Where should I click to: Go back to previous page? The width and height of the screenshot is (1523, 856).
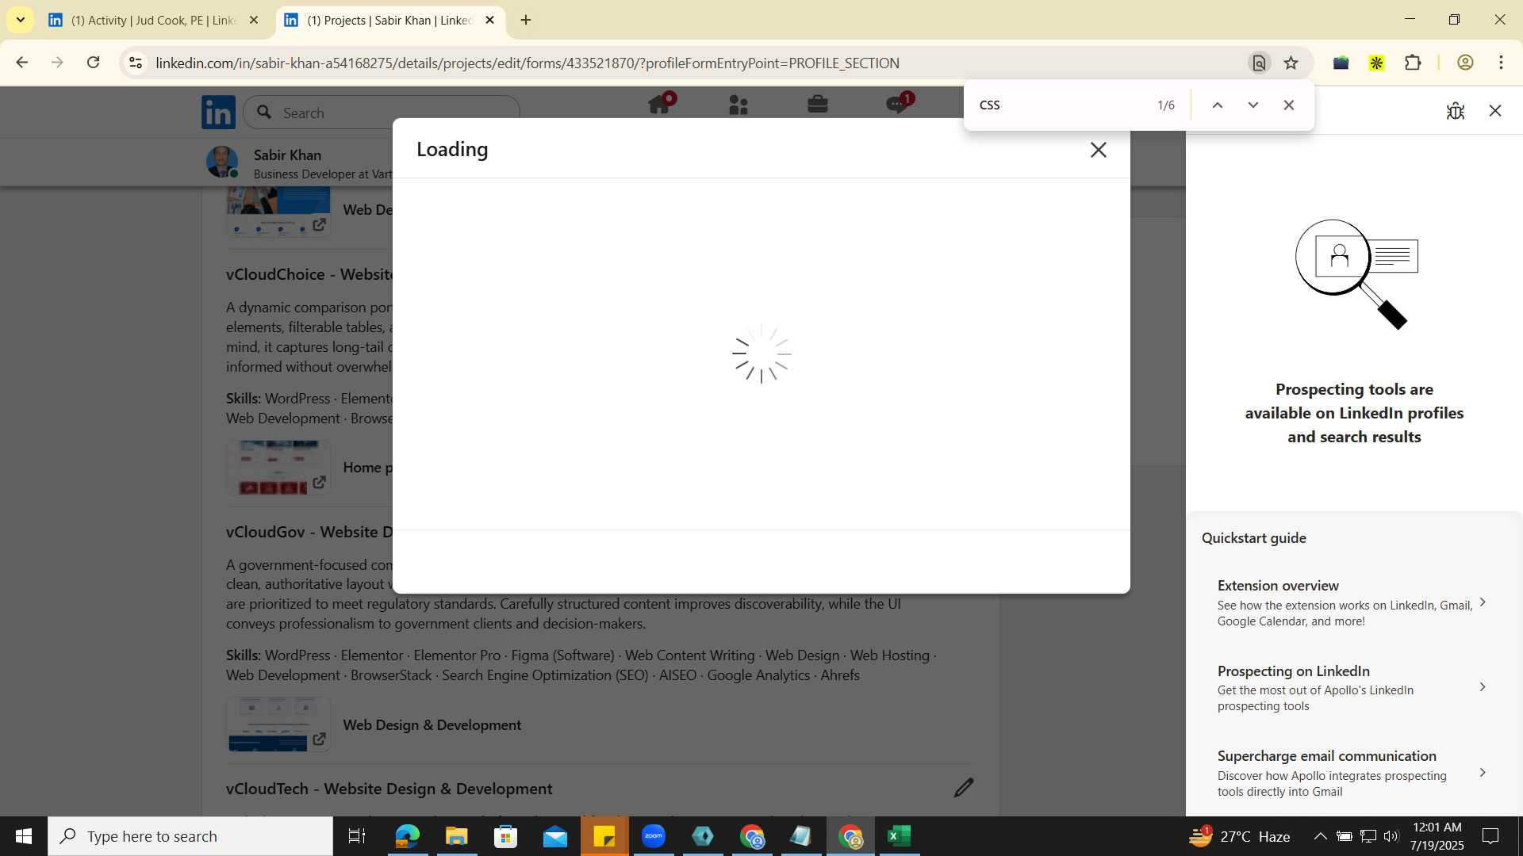click(x=22, y=63)
